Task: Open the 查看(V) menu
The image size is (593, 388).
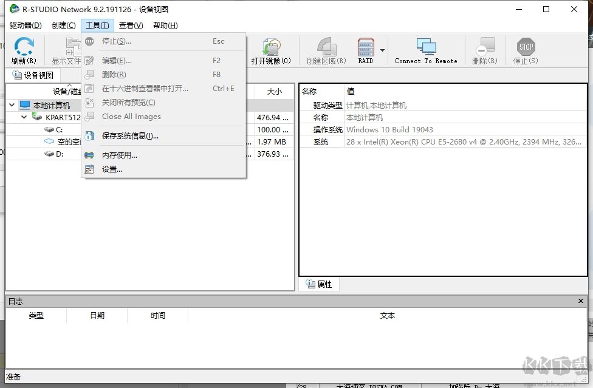Action: click(130, 25)
